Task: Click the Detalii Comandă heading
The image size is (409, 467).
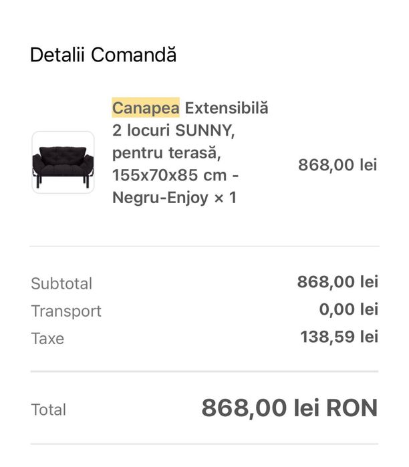Action: [x=103, y=55]
